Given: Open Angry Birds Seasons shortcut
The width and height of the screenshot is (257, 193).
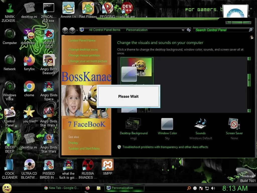Looking at the screenshot, I should (x=49, y=65).
